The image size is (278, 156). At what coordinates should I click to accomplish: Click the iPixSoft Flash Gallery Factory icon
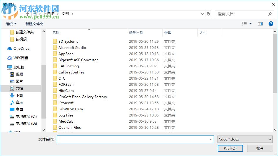coord(55,97)
